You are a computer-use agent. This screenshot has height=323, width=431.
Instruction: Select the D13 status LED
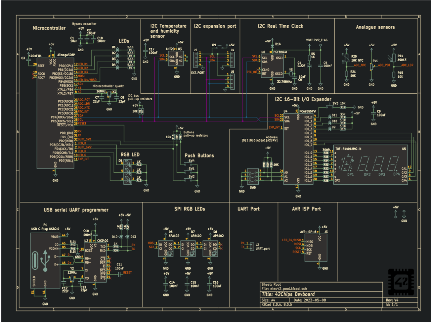click(x=128, y=237)
